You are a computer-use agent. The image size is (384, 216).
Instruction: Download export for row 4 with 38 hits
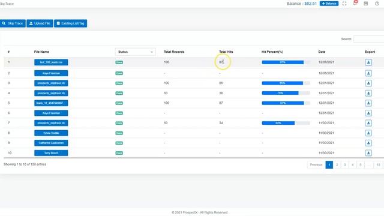click(368, 93)
